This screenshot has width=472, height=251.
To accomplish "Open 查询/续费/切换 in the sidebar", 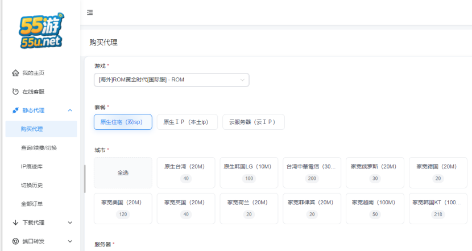I will tap(39, 148).
